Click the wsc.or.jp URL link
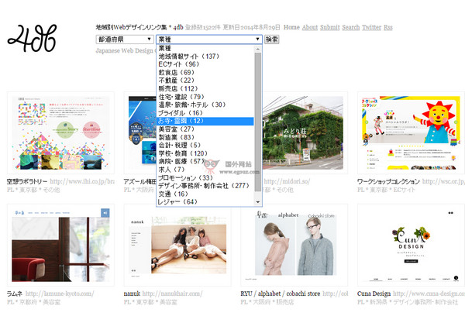The image size is (465, 316). pyautogui.click(x=443, y=181)
